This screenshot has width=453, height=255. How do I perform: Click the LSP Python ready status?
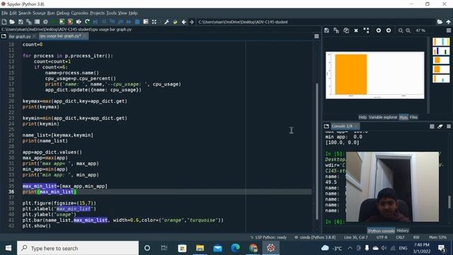coord(268,237)
